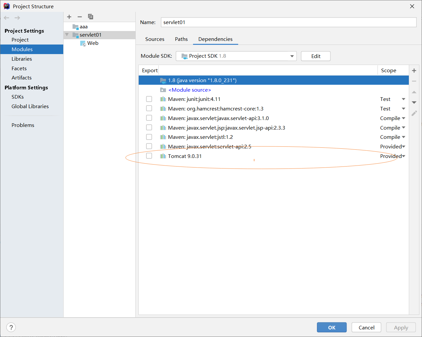The image size is (422, 337).
Task: Tick export checkbox for servlet-api:2.5
Action: (x=149, y=146)
